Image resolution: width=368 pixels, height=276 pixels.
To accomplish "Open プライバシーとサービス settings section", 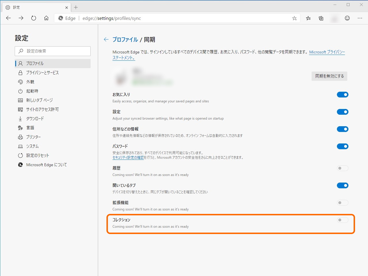I will pyautogui.click(x=42, y=72).
